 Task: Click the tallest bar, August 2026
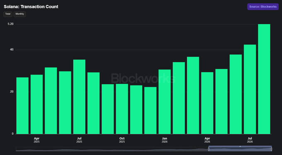(264, 79)
